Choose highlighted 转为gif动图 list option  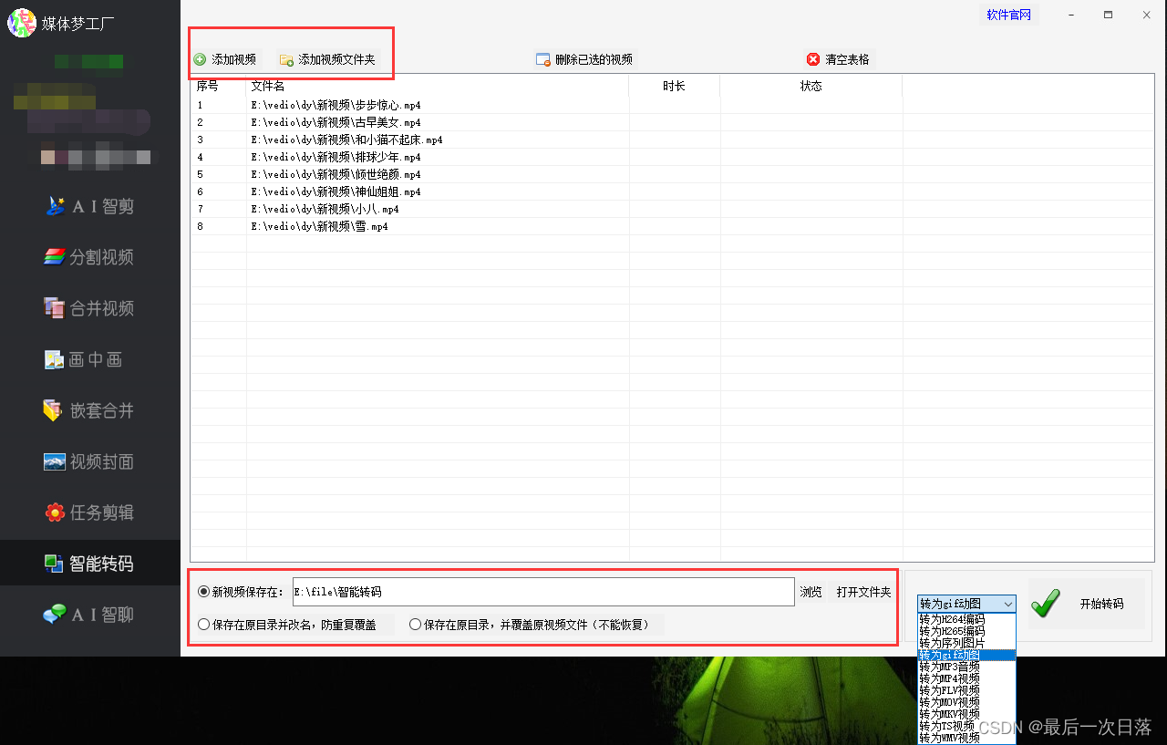coord(966,655)
